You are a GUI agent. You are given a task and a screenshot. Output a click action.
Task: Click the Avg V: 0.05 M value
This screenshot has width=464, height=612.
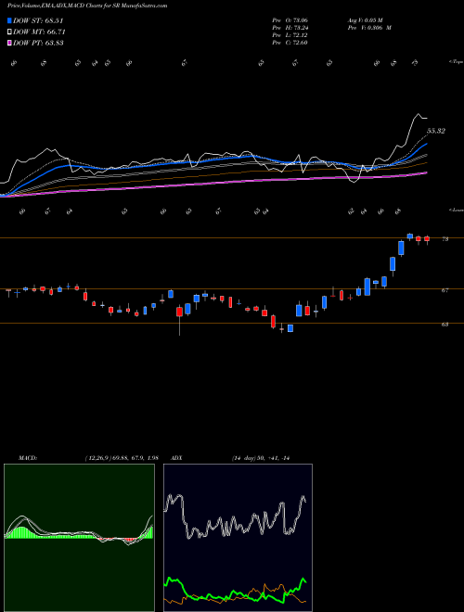366,20
